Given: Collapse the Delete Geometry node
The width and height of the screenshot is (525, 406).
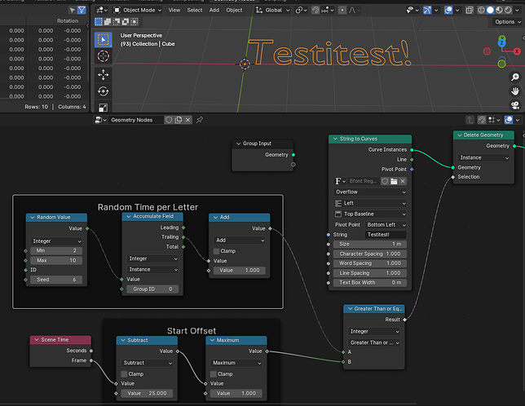Looking at the screenshot, I should coord(460,135).
